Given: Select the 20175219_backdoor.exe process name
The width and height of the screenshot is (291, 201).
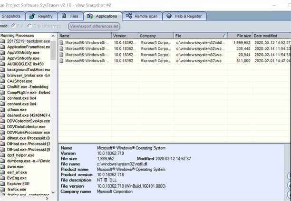Looking at the screenshot, I should point(29,41).
